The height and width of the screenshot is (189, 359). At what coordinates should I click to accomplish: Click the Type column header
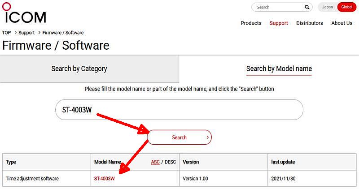coord(47,162)
